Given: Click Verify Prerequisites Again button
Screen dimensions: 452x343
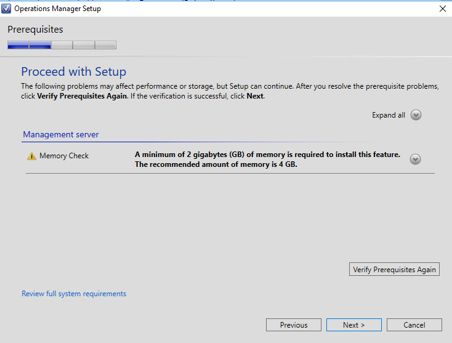Looking at the screenshot, I should [394, 269].
